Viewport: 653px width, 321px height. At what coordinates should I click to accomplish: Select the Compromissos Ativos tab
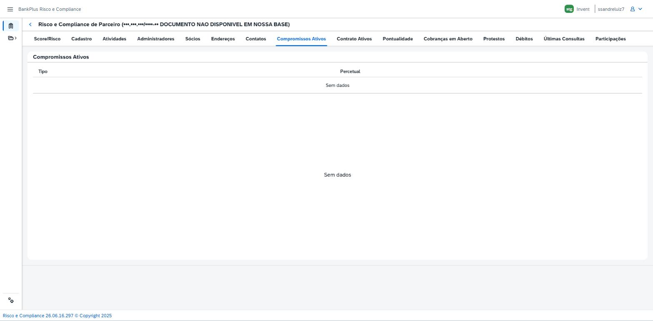click(302, 39)
